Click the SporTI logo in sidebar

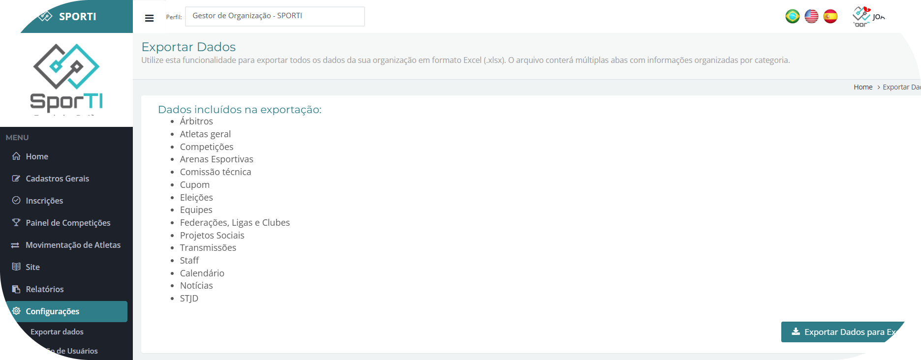pos(66,77)
